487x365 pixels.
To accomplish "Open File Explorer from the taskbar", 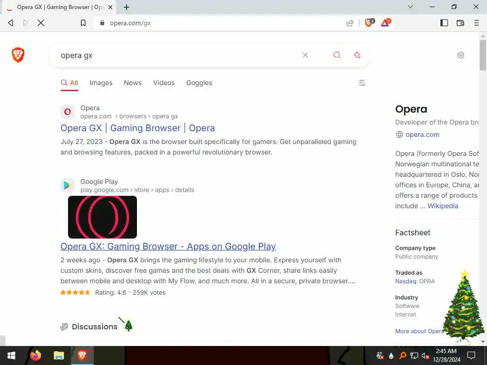I will (x=58, y=355).
